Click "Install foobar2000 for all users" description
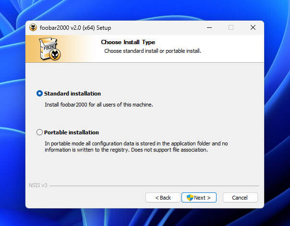290x226 pixels. click(x=98, y=104)
